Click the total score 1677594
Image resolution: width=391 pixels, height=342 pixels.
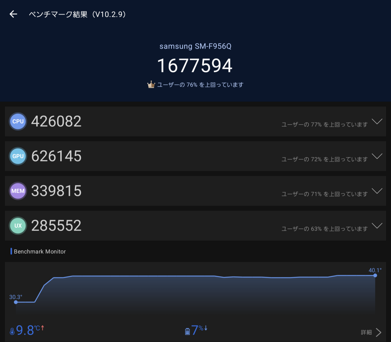pyautogui.click(x=195, y=65)
